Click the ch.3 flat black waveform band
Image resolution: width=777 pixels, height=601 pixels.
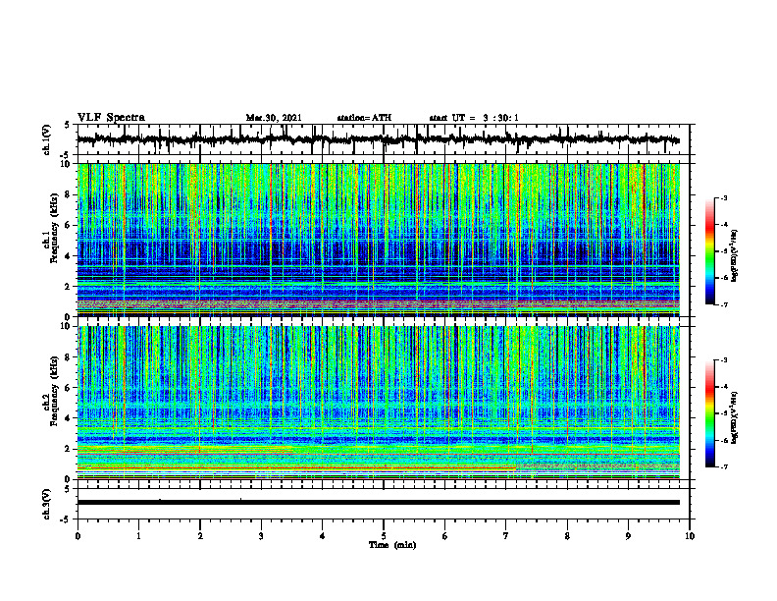pos(378,503)
